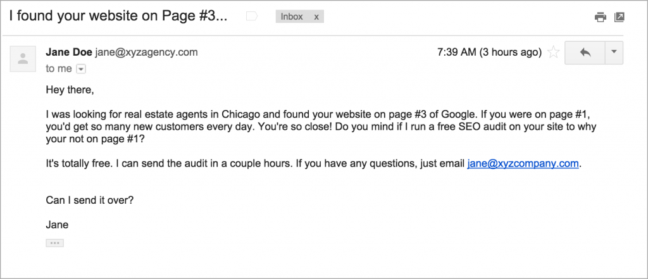Print the email using the printer icon
The width and height of the screenshot is (648, 279).
(x=600, y=18)
